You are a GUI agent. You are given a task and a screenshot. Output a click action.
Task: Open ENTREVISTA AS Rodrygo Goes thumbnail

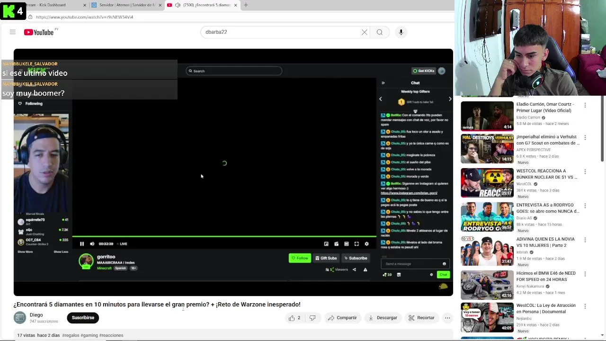coord(487,217)
